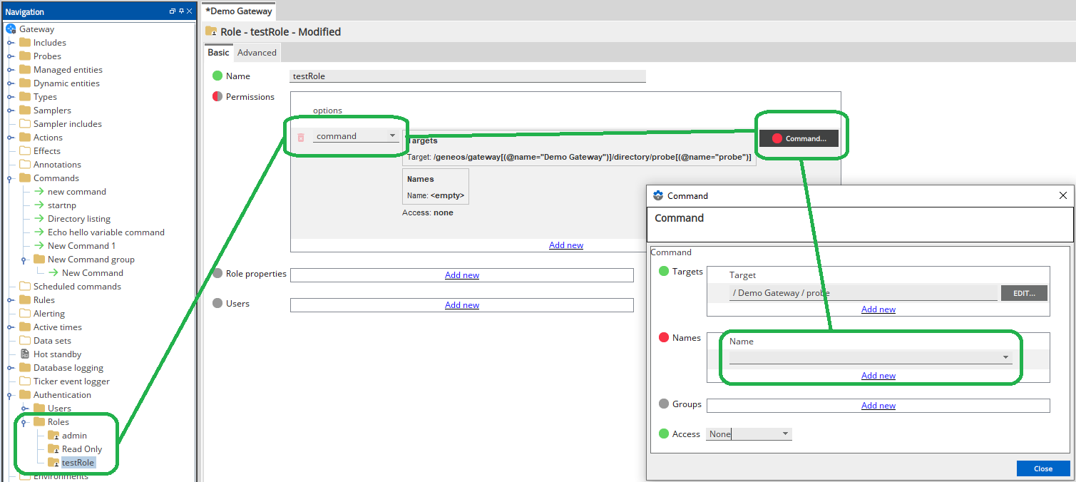Click the Name field containing testRole

click(468, 76)
